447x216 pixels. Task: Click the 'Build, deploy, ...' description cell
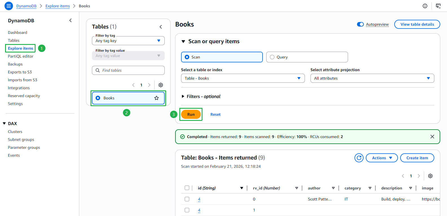point(396,199)
